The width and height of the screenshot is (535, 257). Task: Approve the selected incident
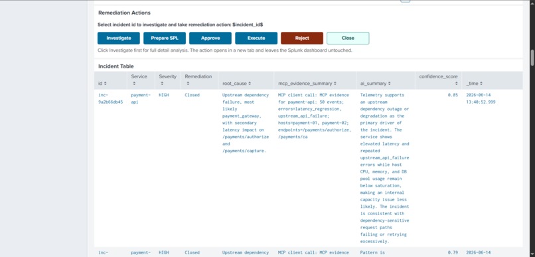click(x=210, y=39)
